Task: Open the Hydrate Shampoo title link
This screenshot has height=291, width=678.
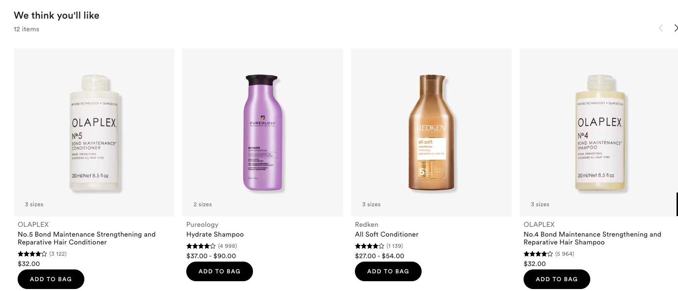Action: coord(215,234)
